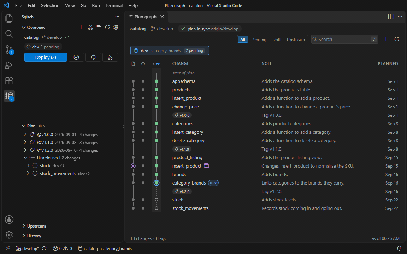Viewport: 407px width, 254px height.
Task: Click the sync changes icon in status bar
Action: pyautogui.click(x=44, y=249)
